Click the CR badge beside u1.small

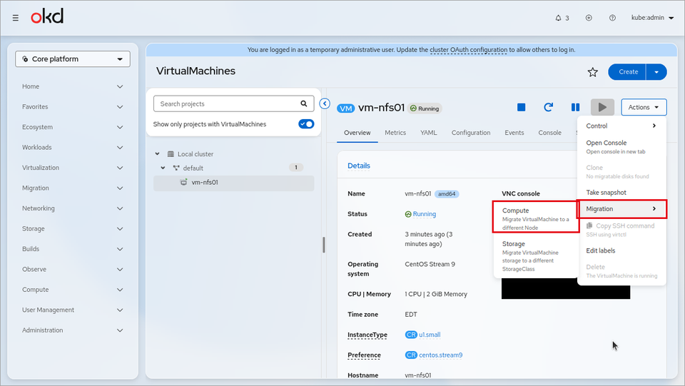click(411, 335)
